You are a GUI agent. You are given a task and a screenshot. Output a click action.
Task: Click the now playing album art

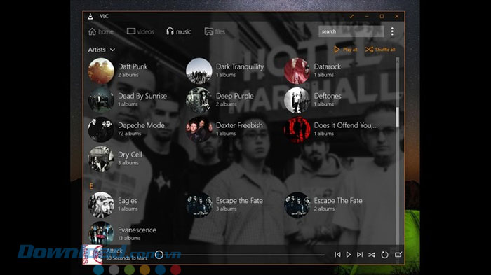pyautogui.click(x=92, y=255)
